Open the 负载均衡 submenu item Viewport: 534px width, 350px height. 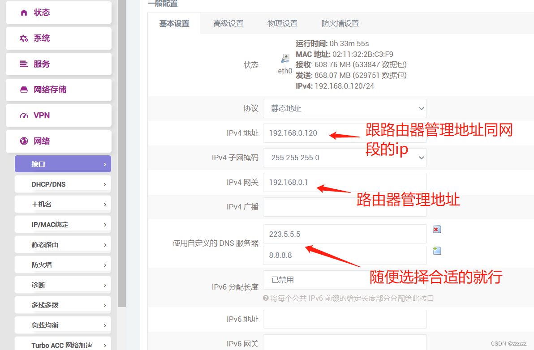click(x=63, y=325)
